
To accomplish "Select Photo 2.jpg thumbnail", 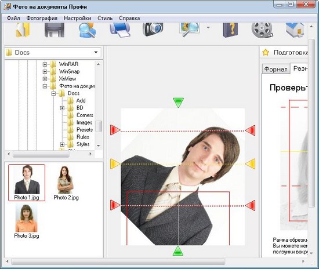I will (x=66, y=183).
